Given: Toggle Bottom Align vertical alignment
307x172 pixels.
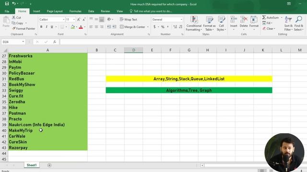Looking at the screenshot, I should (x=102, y=19).
